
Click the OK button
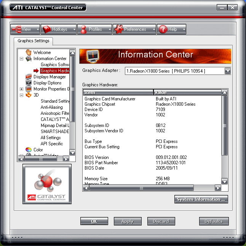tap(94, 221)
